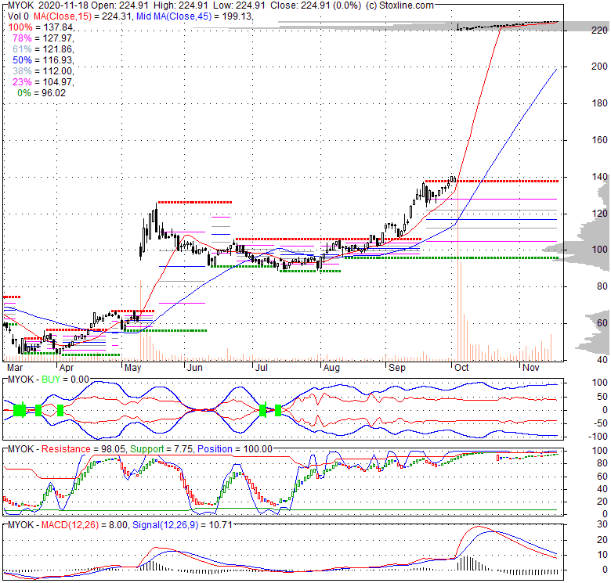Click the Signal(12,26,9) = 10.71 label
Image resolution: width=611 pixels, height=583 pixels.
point(182,525)
